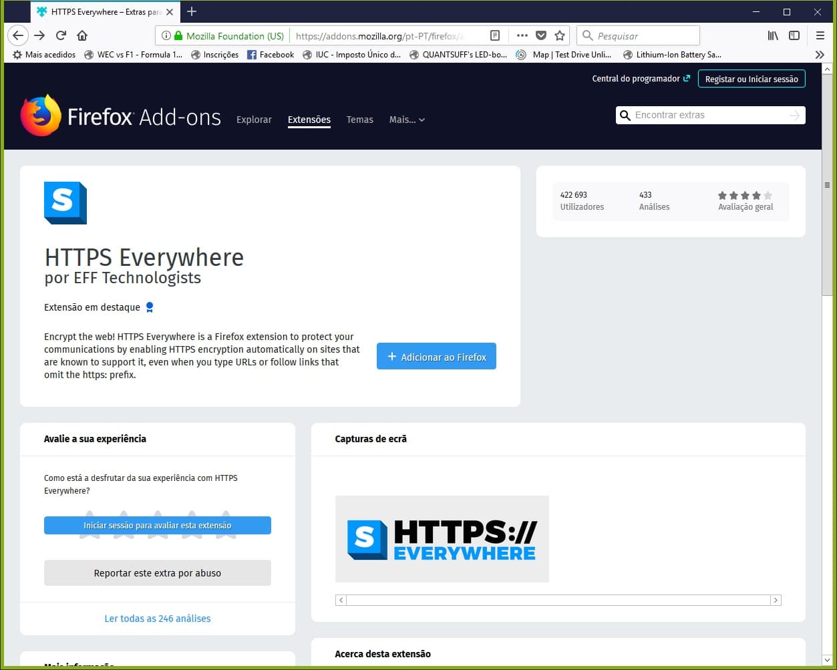The image size is (837, 670).
Task: Click the Firefox Add-ons title text
Action: (x=144, y=117)
